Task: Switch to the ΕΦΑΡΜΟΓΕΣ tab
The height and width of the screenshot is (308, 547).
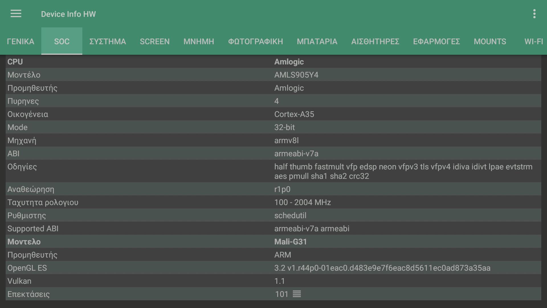Action: pyautogui.click(x=436, y=41)
